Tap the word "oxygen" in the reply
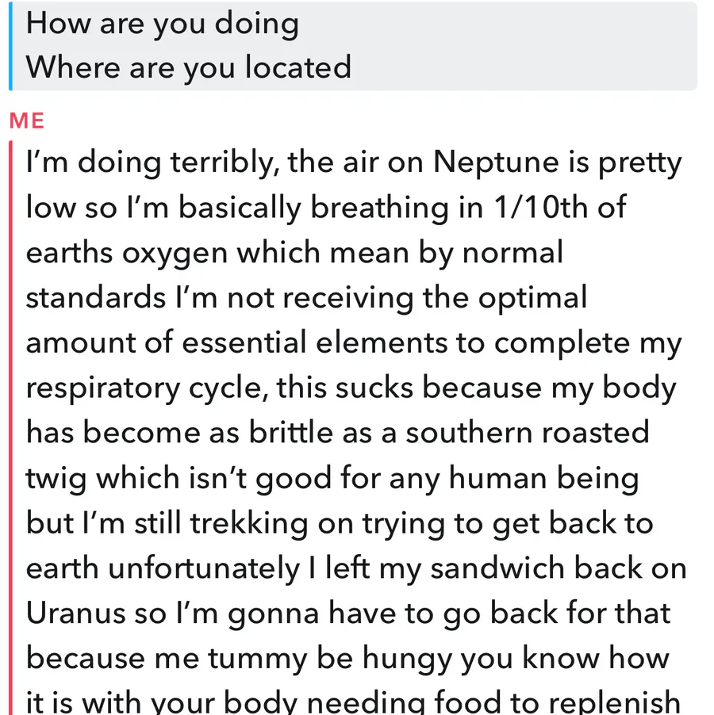 [175, 254]
